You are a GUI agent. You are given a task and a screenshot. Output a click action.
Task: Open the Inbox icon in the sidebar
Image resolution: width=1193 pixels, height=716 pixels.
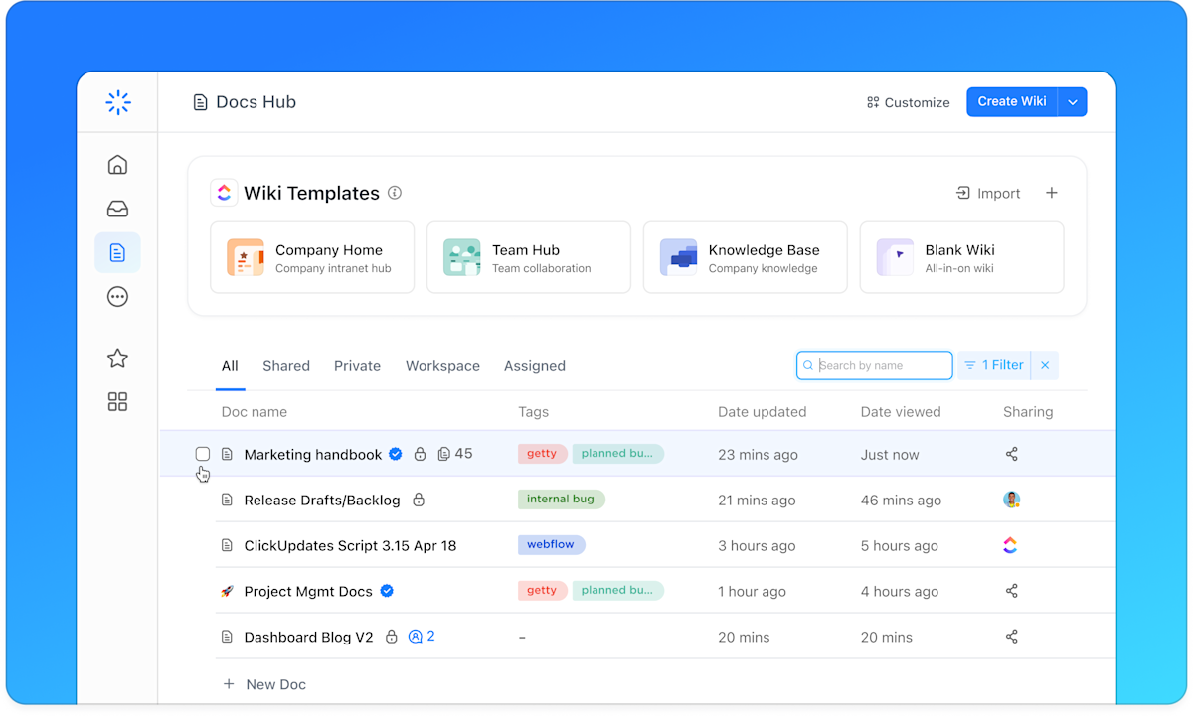coord(117,209)
